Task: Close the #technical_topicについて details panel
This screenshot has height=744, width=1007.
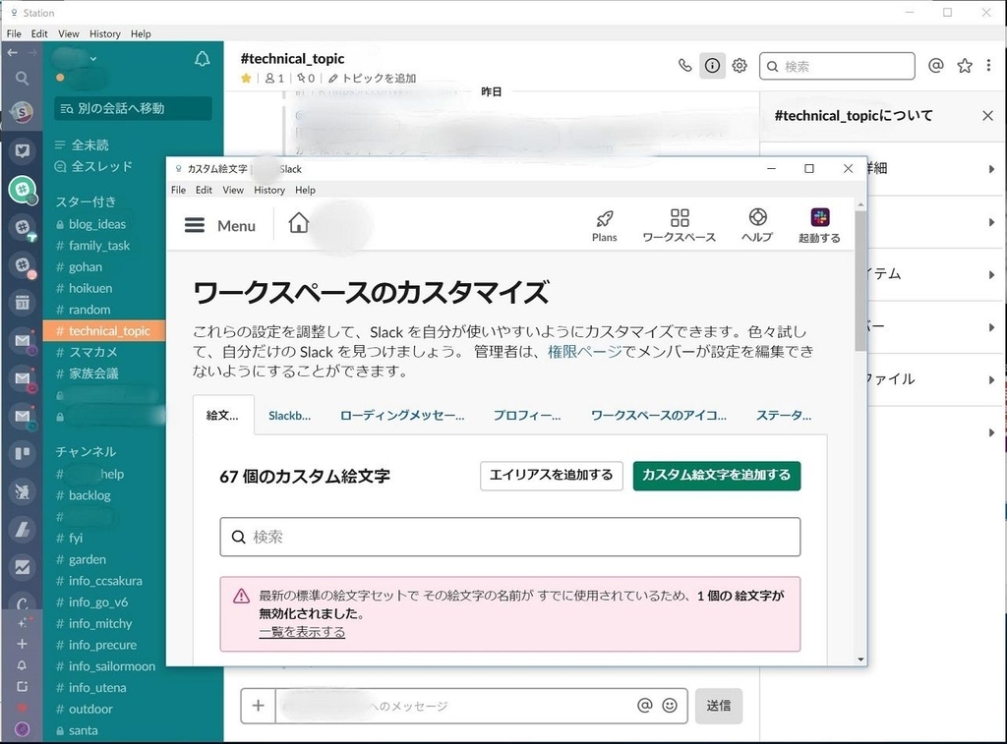Action: tap(987, 116)
